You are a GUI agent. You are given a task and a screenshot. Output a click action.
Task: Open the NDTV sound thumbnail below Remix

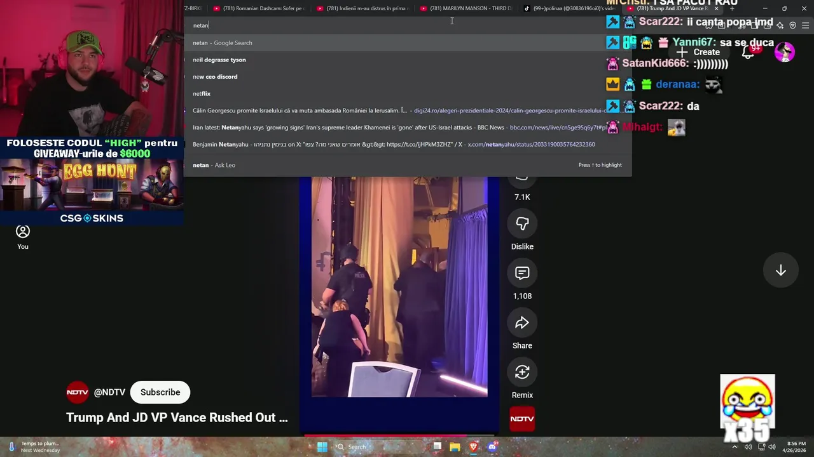pyautogui.click(x=522, y=419)
